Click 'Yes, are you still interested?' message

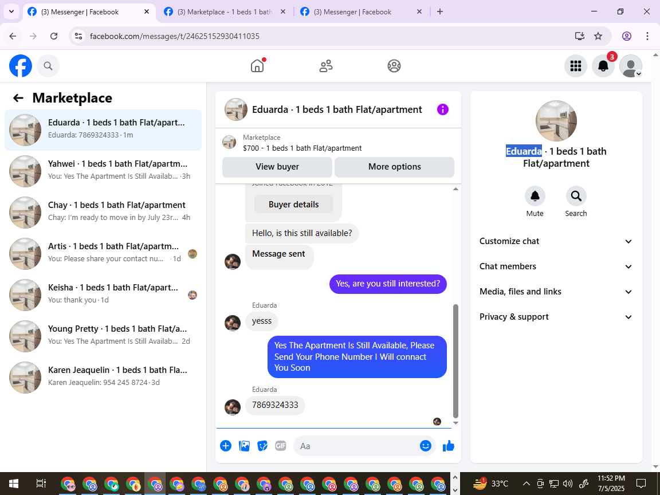[x=388, y=284]
